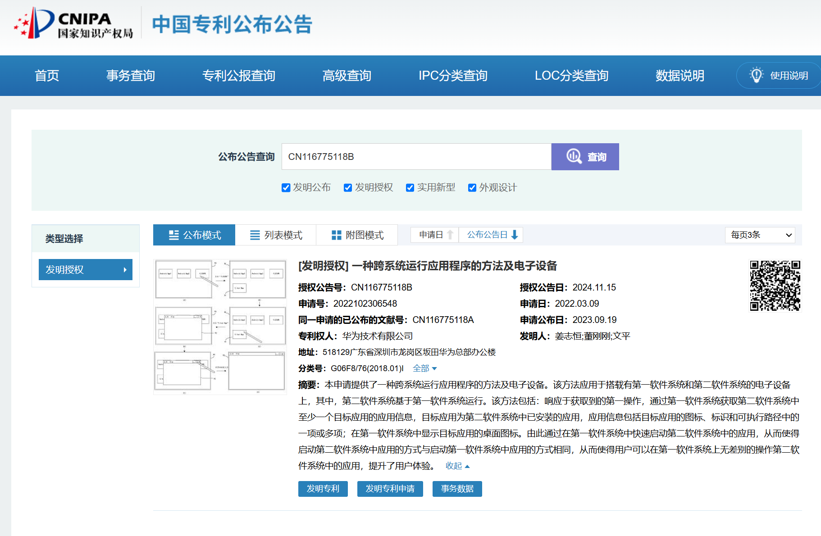Screen dimensions: 821x536
Task: Click the patent drawing thumbnail
Action: coord(220,327)
